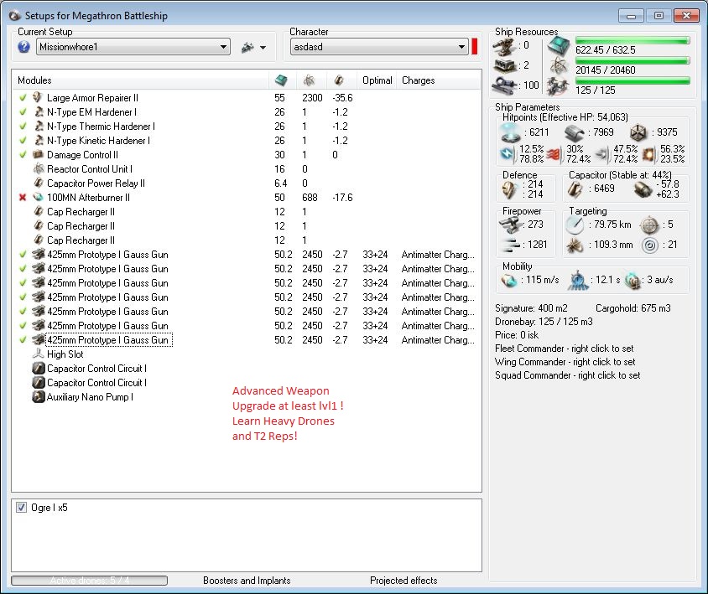Viewport: 708px width, 594px height.
Task: Uncheck the Ogre I x5 drone checkbox
Action: tap(21, 508)
